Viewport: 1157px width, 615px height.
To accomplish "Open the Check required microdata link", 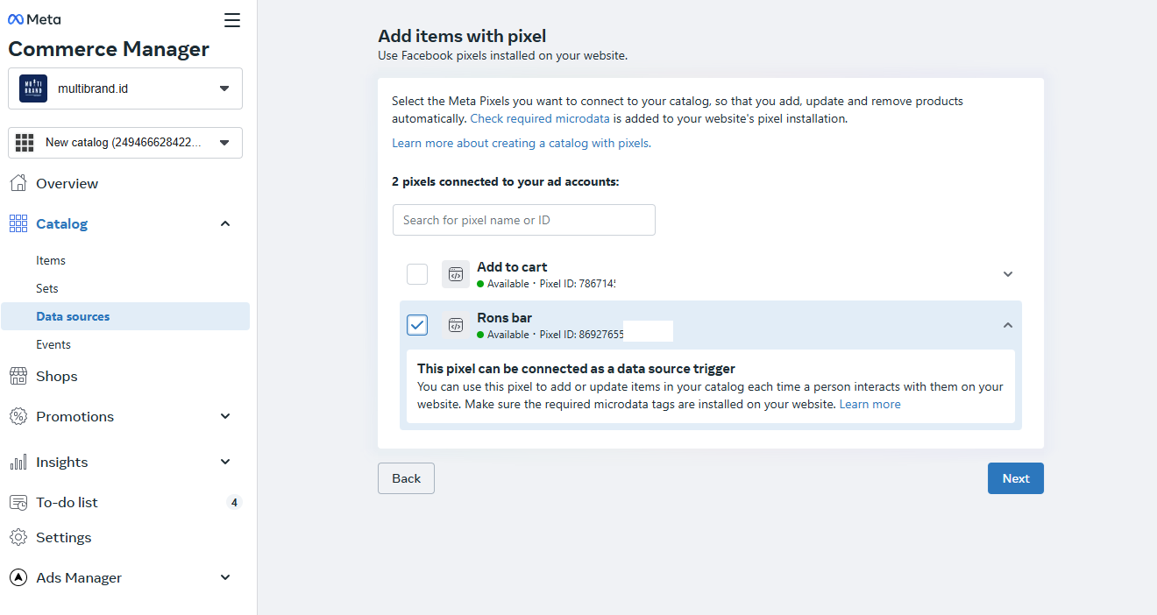I will pyautogui.click(x=540, y=118).
